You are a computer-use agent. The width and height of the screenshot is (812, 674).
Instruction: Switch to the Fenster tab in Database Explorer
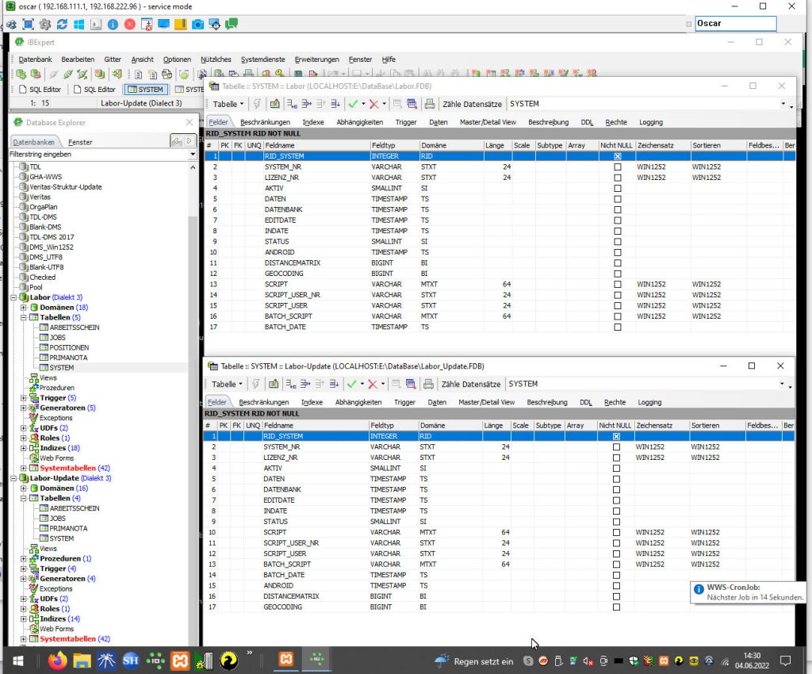pyautogui.click(x=80, y=142)
